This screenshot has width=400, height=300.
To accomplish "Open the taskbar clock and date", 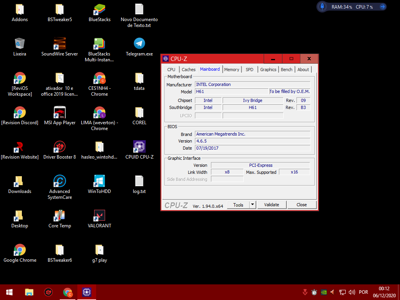I will click(x=384, y=292).
